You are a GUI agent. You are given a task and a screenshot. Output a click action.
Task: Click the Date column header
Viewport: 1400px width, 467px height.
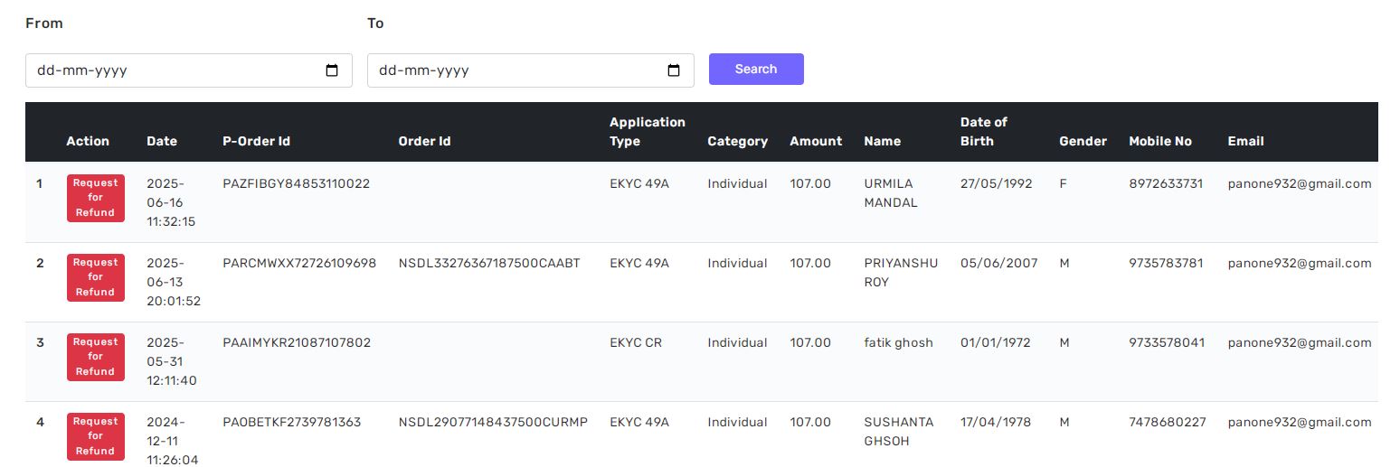pos(162,141)
